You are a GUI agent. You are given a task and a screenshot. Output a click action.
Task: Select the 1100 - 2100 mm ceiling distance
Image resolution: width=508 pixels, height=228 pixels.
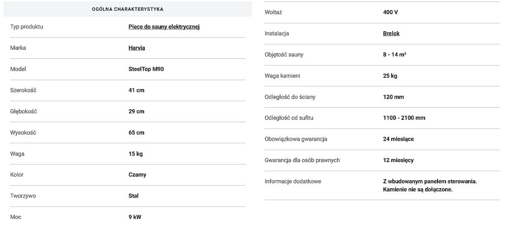[404, 118]
